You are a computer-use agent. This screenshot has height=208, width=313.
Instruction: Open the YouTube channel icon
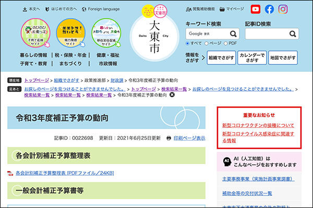click(x=255, y=9)
